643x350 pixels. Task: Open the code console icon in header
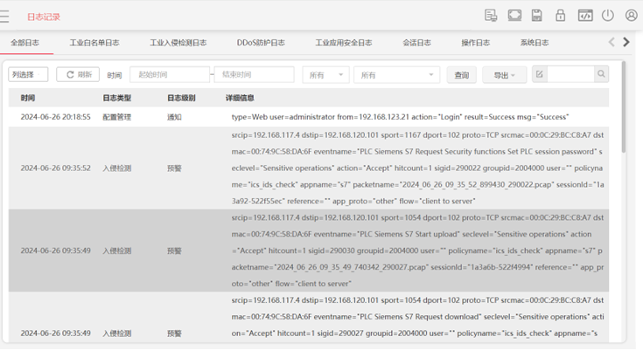coord(585,16)
